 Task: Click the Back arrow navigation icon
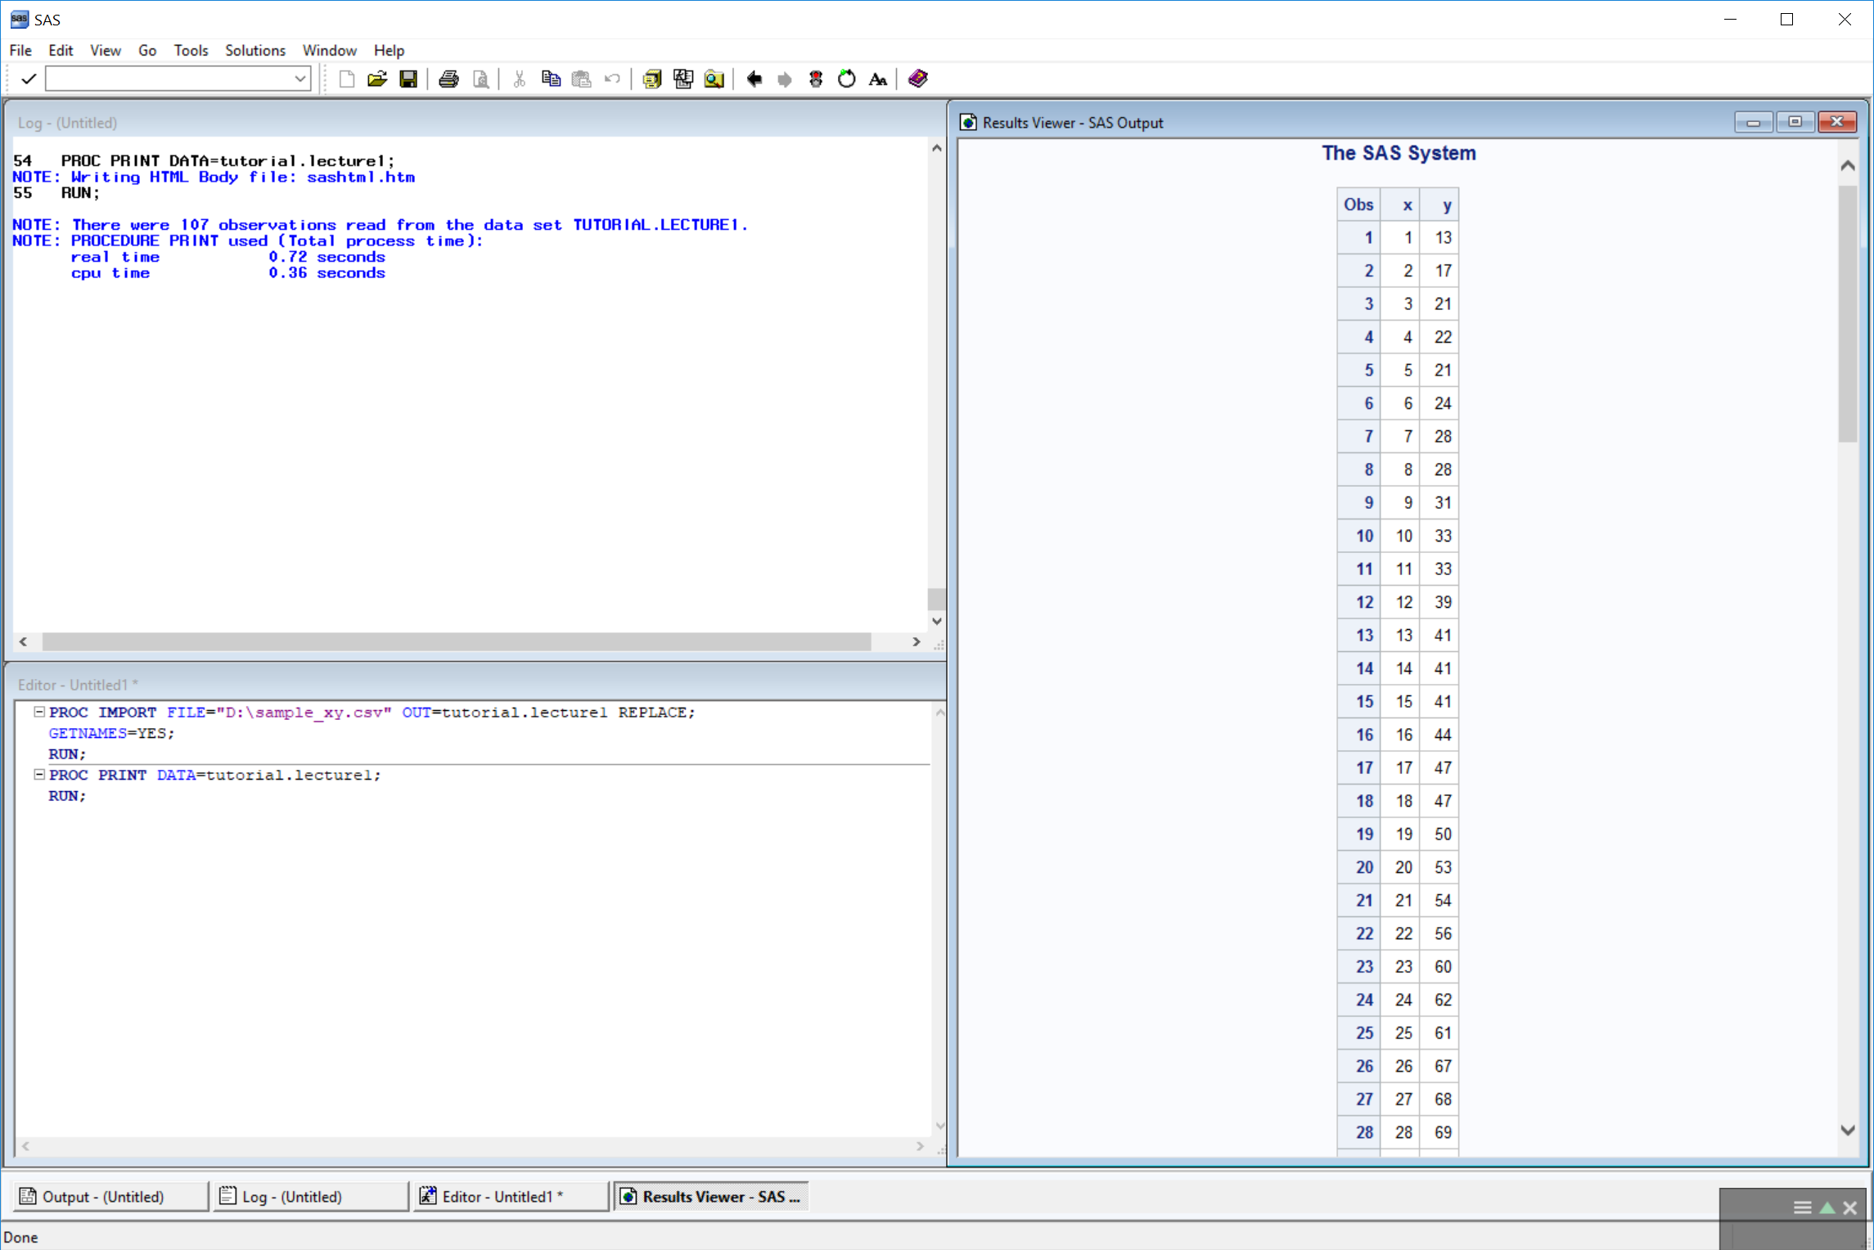(x=754, y=79)
